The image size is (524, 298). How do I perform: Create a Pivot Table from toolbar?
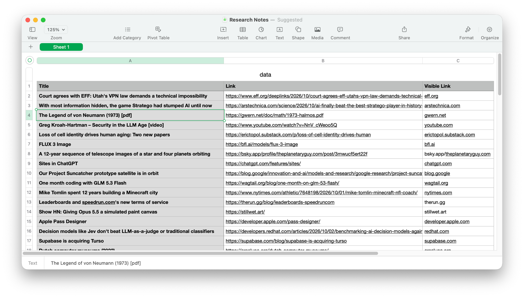coord(158,29)
